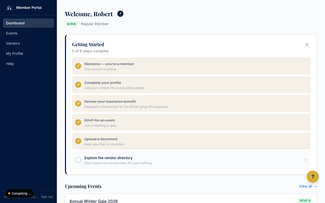The height and width of the screenshot is (203, 325).
Task: Click the 'RSVP for an event' checkmark
Action: click(78, 122)
